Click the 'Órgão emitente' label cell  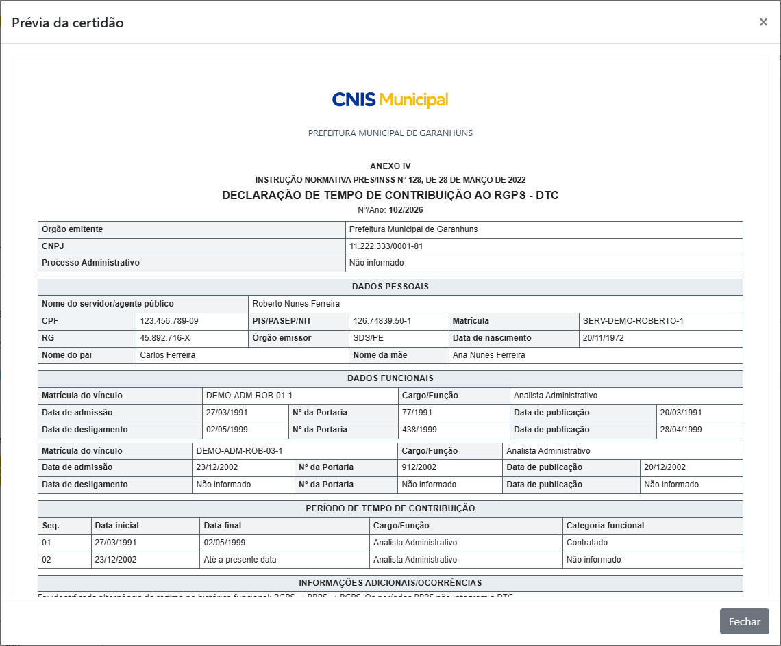[x=192, y=229]
